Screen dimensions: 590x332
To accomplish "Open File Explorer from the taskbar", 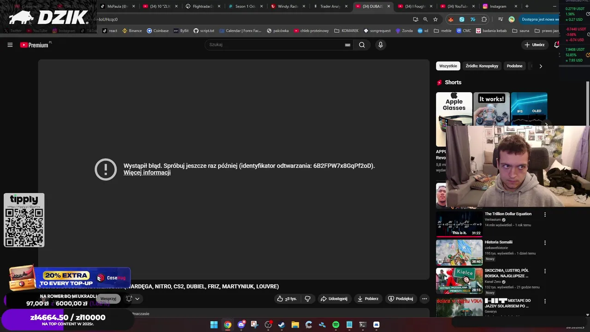I will pos(295,325).
